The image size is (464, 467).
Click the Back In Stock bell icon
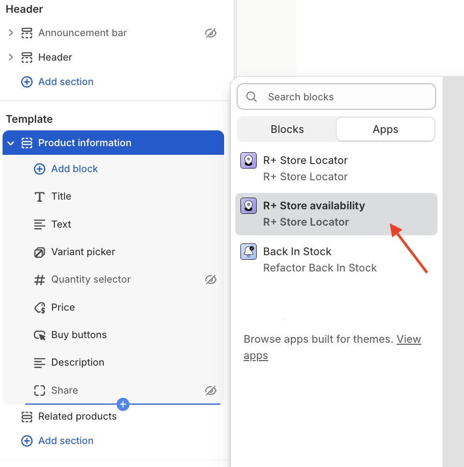coord(249,252)
